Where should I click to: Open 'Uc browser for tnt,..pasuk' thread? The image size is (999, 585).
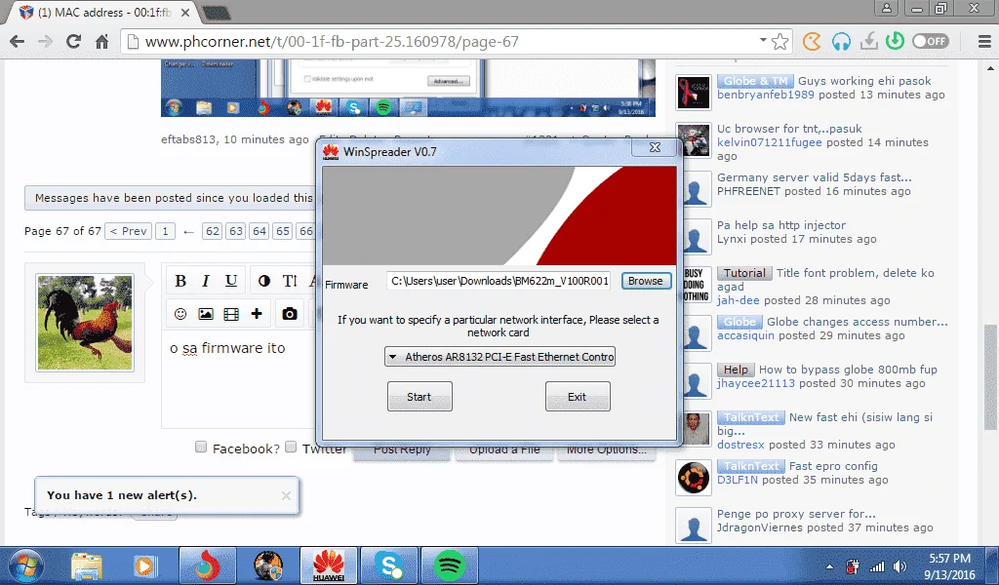click(x=788, y=129)
